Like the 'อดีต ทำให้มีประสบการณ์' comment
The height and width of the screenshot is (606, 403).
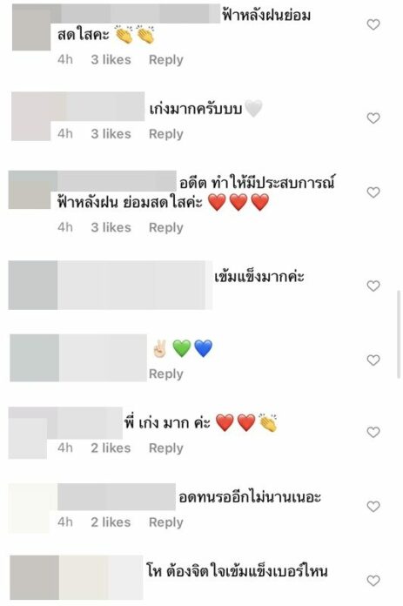click(x=373, y=192)
